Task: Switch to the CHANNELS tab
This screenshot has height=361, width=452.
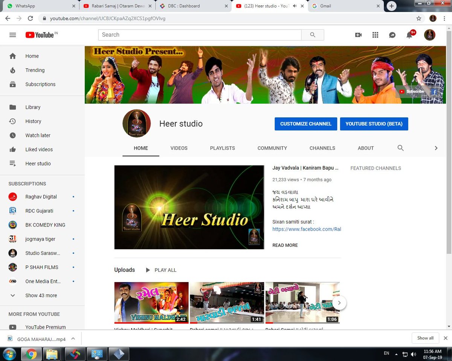Action: coord(322,148)
